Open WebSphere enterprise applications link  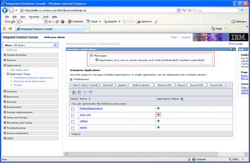34,78
